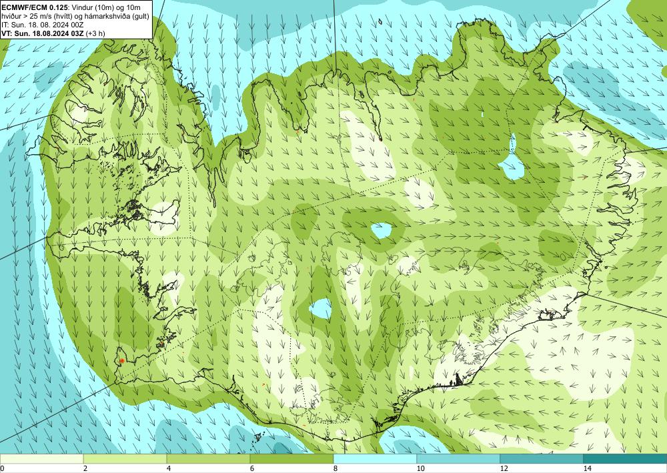The width and height of the screenshot is (667, 473).
Task: Click the dark green 6–8 m/s legend swatch
Action: coord(292,459)
